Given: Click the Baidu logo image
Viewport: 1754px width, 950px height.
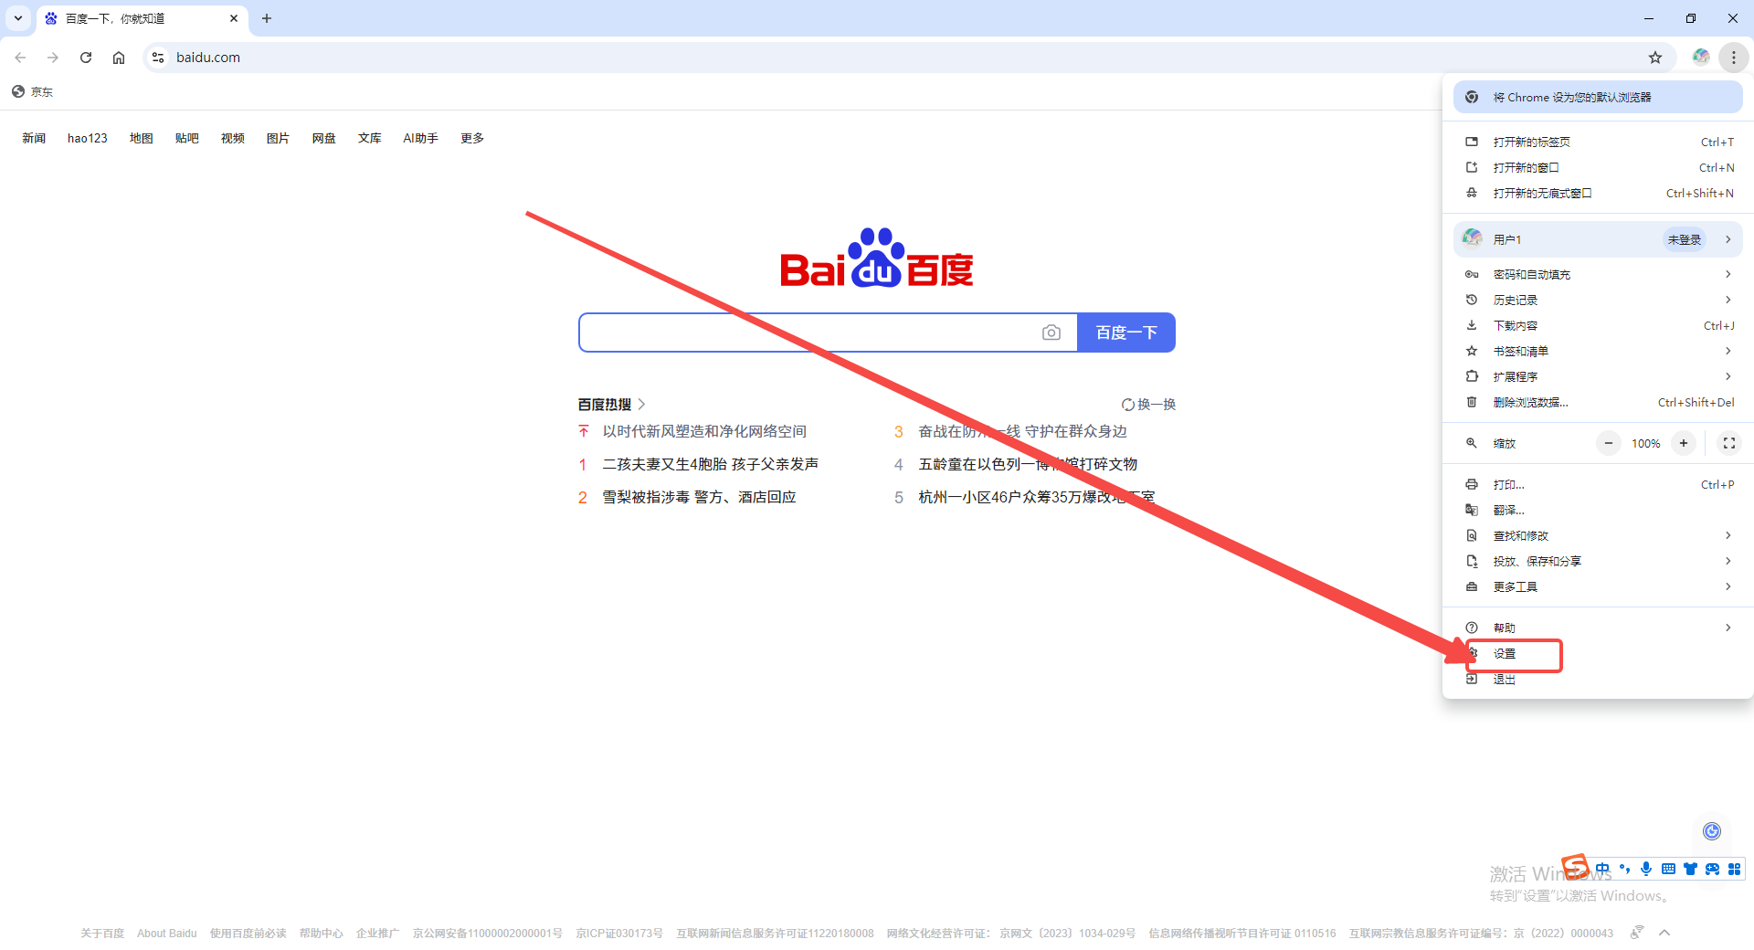Looking at the screenshot, I should (877, 258).
